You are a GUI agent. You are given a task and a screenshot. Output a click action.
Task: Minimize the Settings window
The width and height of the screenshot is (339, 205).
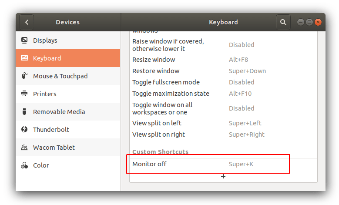point(301,22)
